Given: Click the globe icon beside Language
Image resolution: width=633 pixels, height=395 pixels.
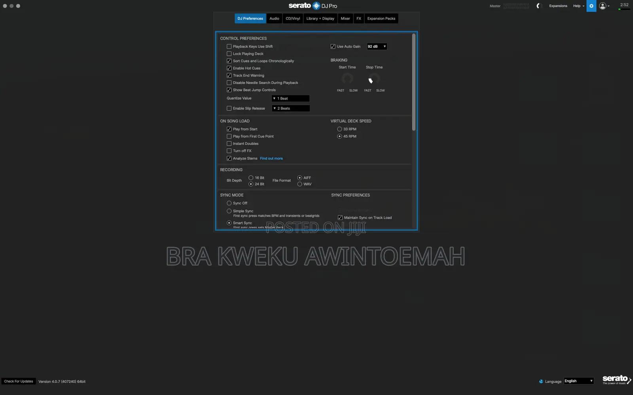Looking at the screenshot, I should pyautogui.click(x=541, y=381).
